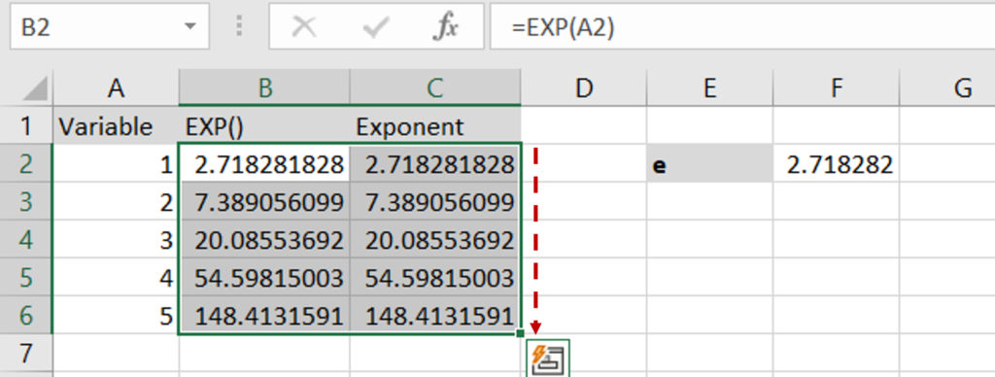Click the Variable header cell A1
The height and width of the screenshot is (377, 995).
[x=116, y=126]
